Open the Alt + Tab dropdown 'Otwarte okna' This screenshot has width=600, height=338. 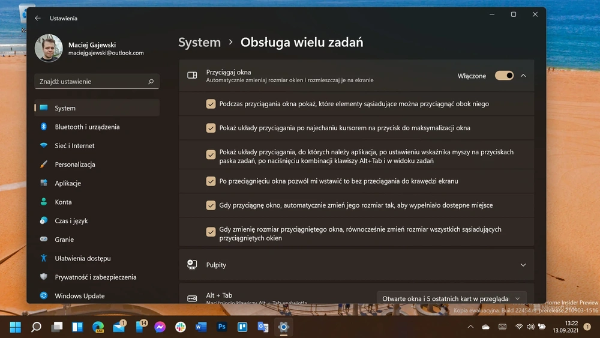pos(452,298)
